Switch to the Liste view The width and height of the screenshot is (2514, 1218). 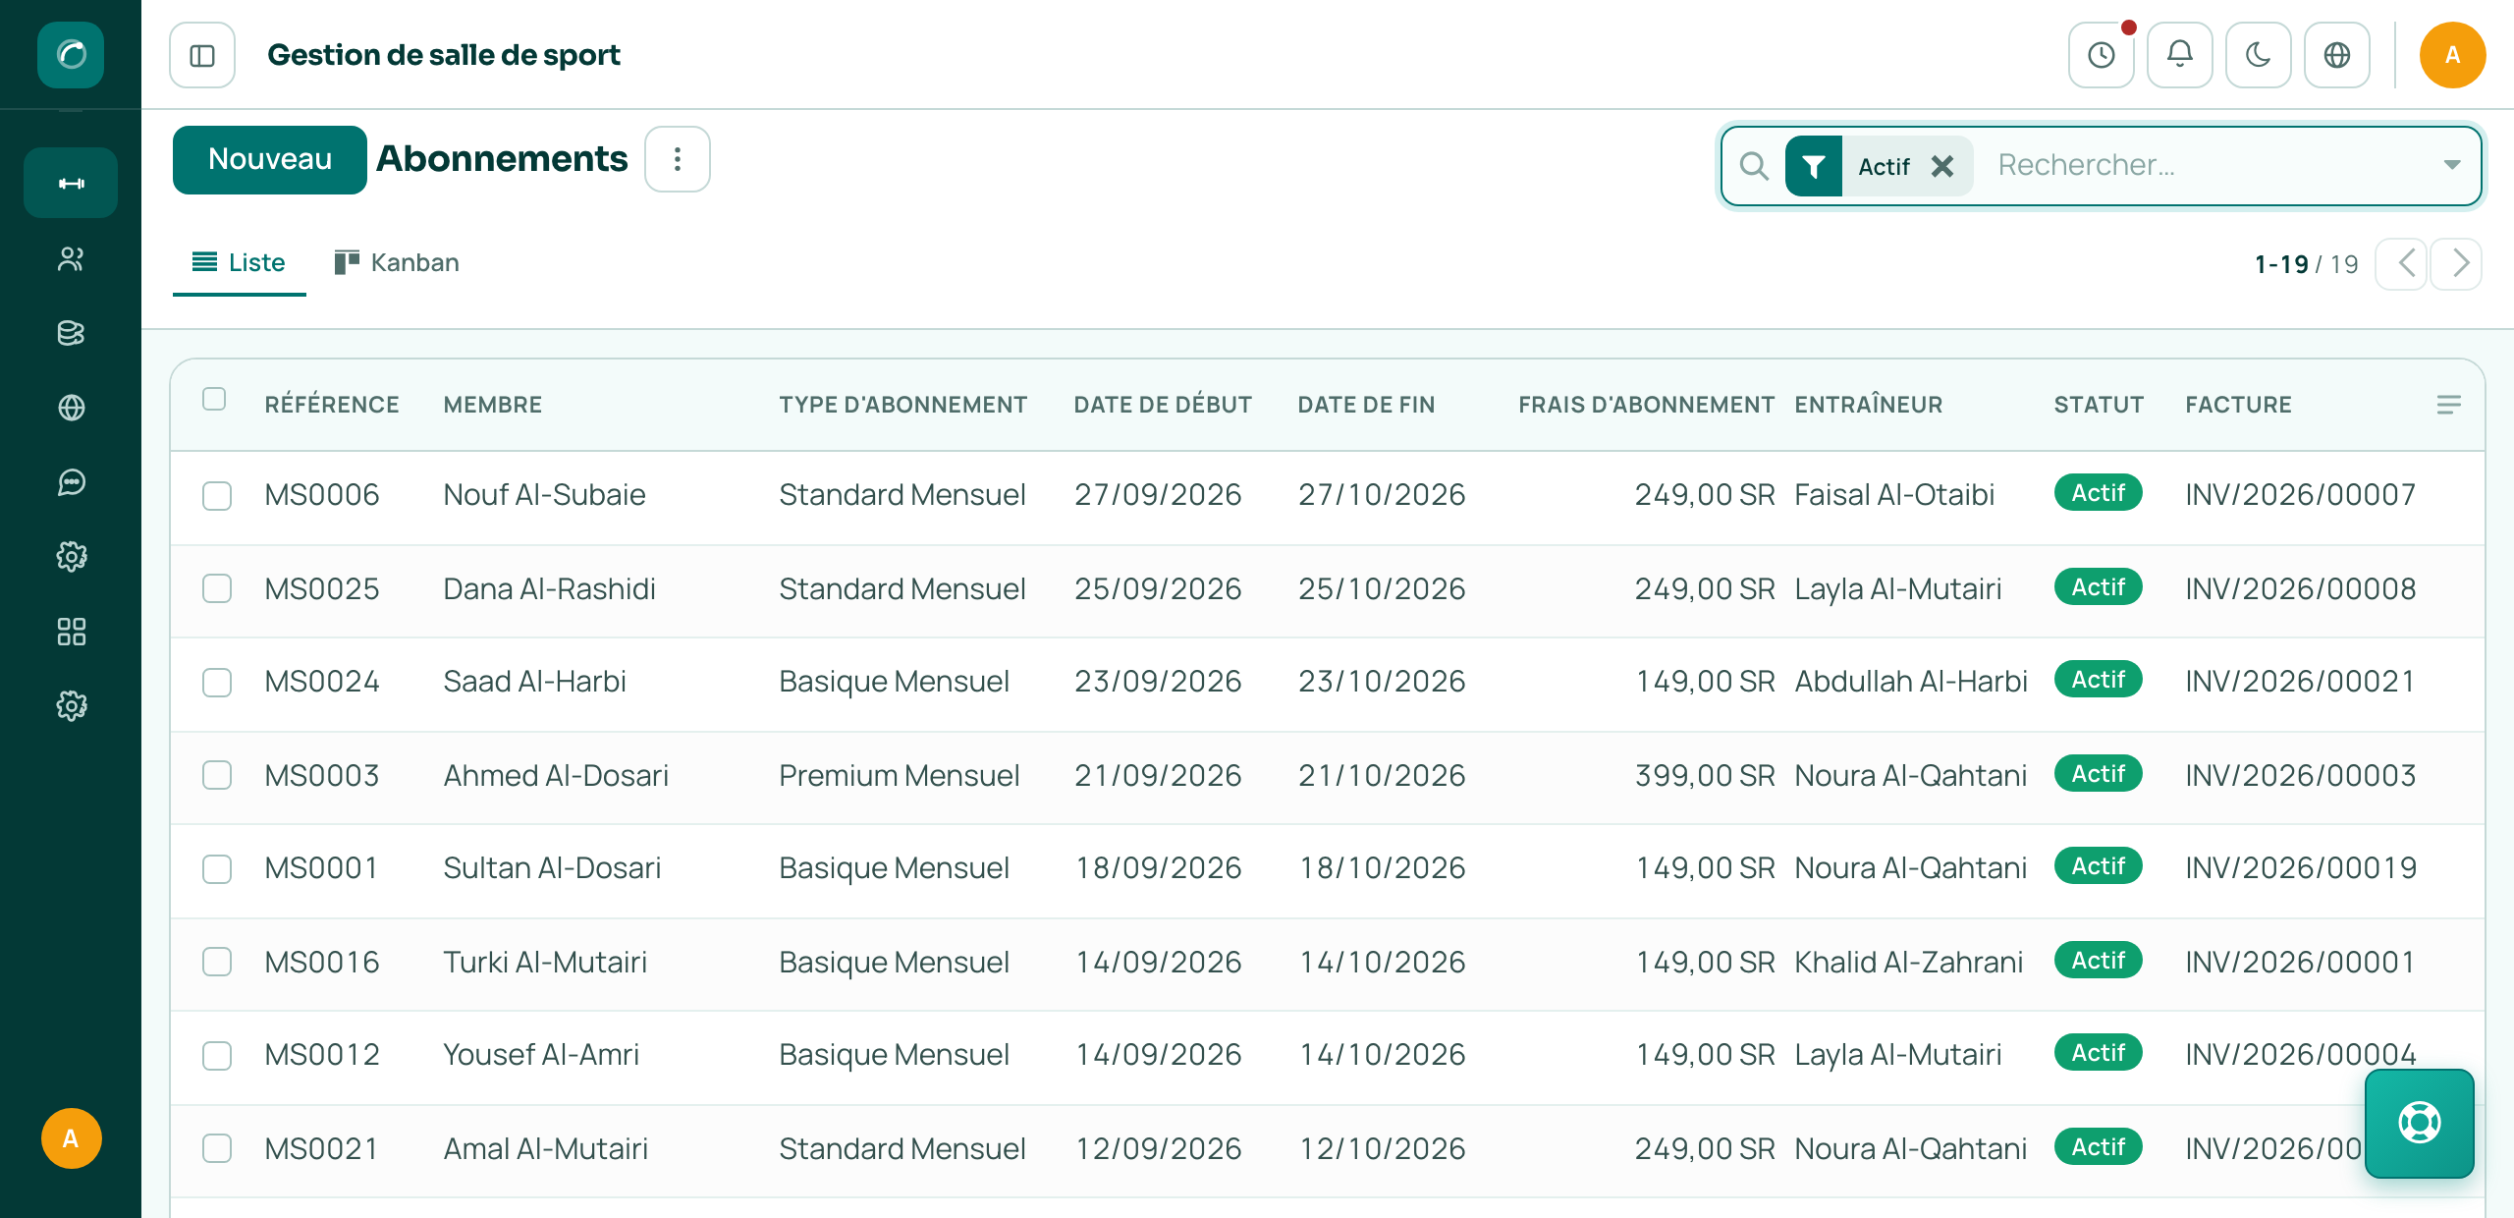(x=239, y=262)
